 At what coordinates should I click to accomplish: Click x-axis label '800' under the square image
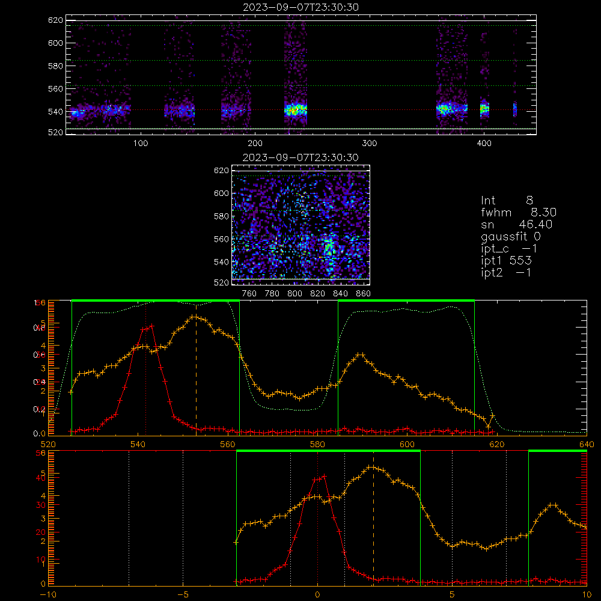pyautogui.click(x=294, y=294)
